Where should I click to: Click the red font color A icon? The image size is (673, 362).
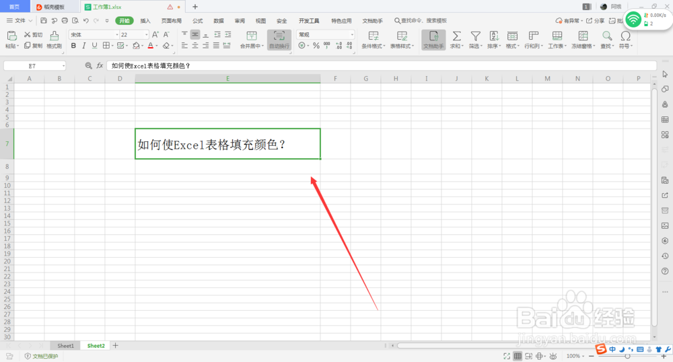[150, 46]
